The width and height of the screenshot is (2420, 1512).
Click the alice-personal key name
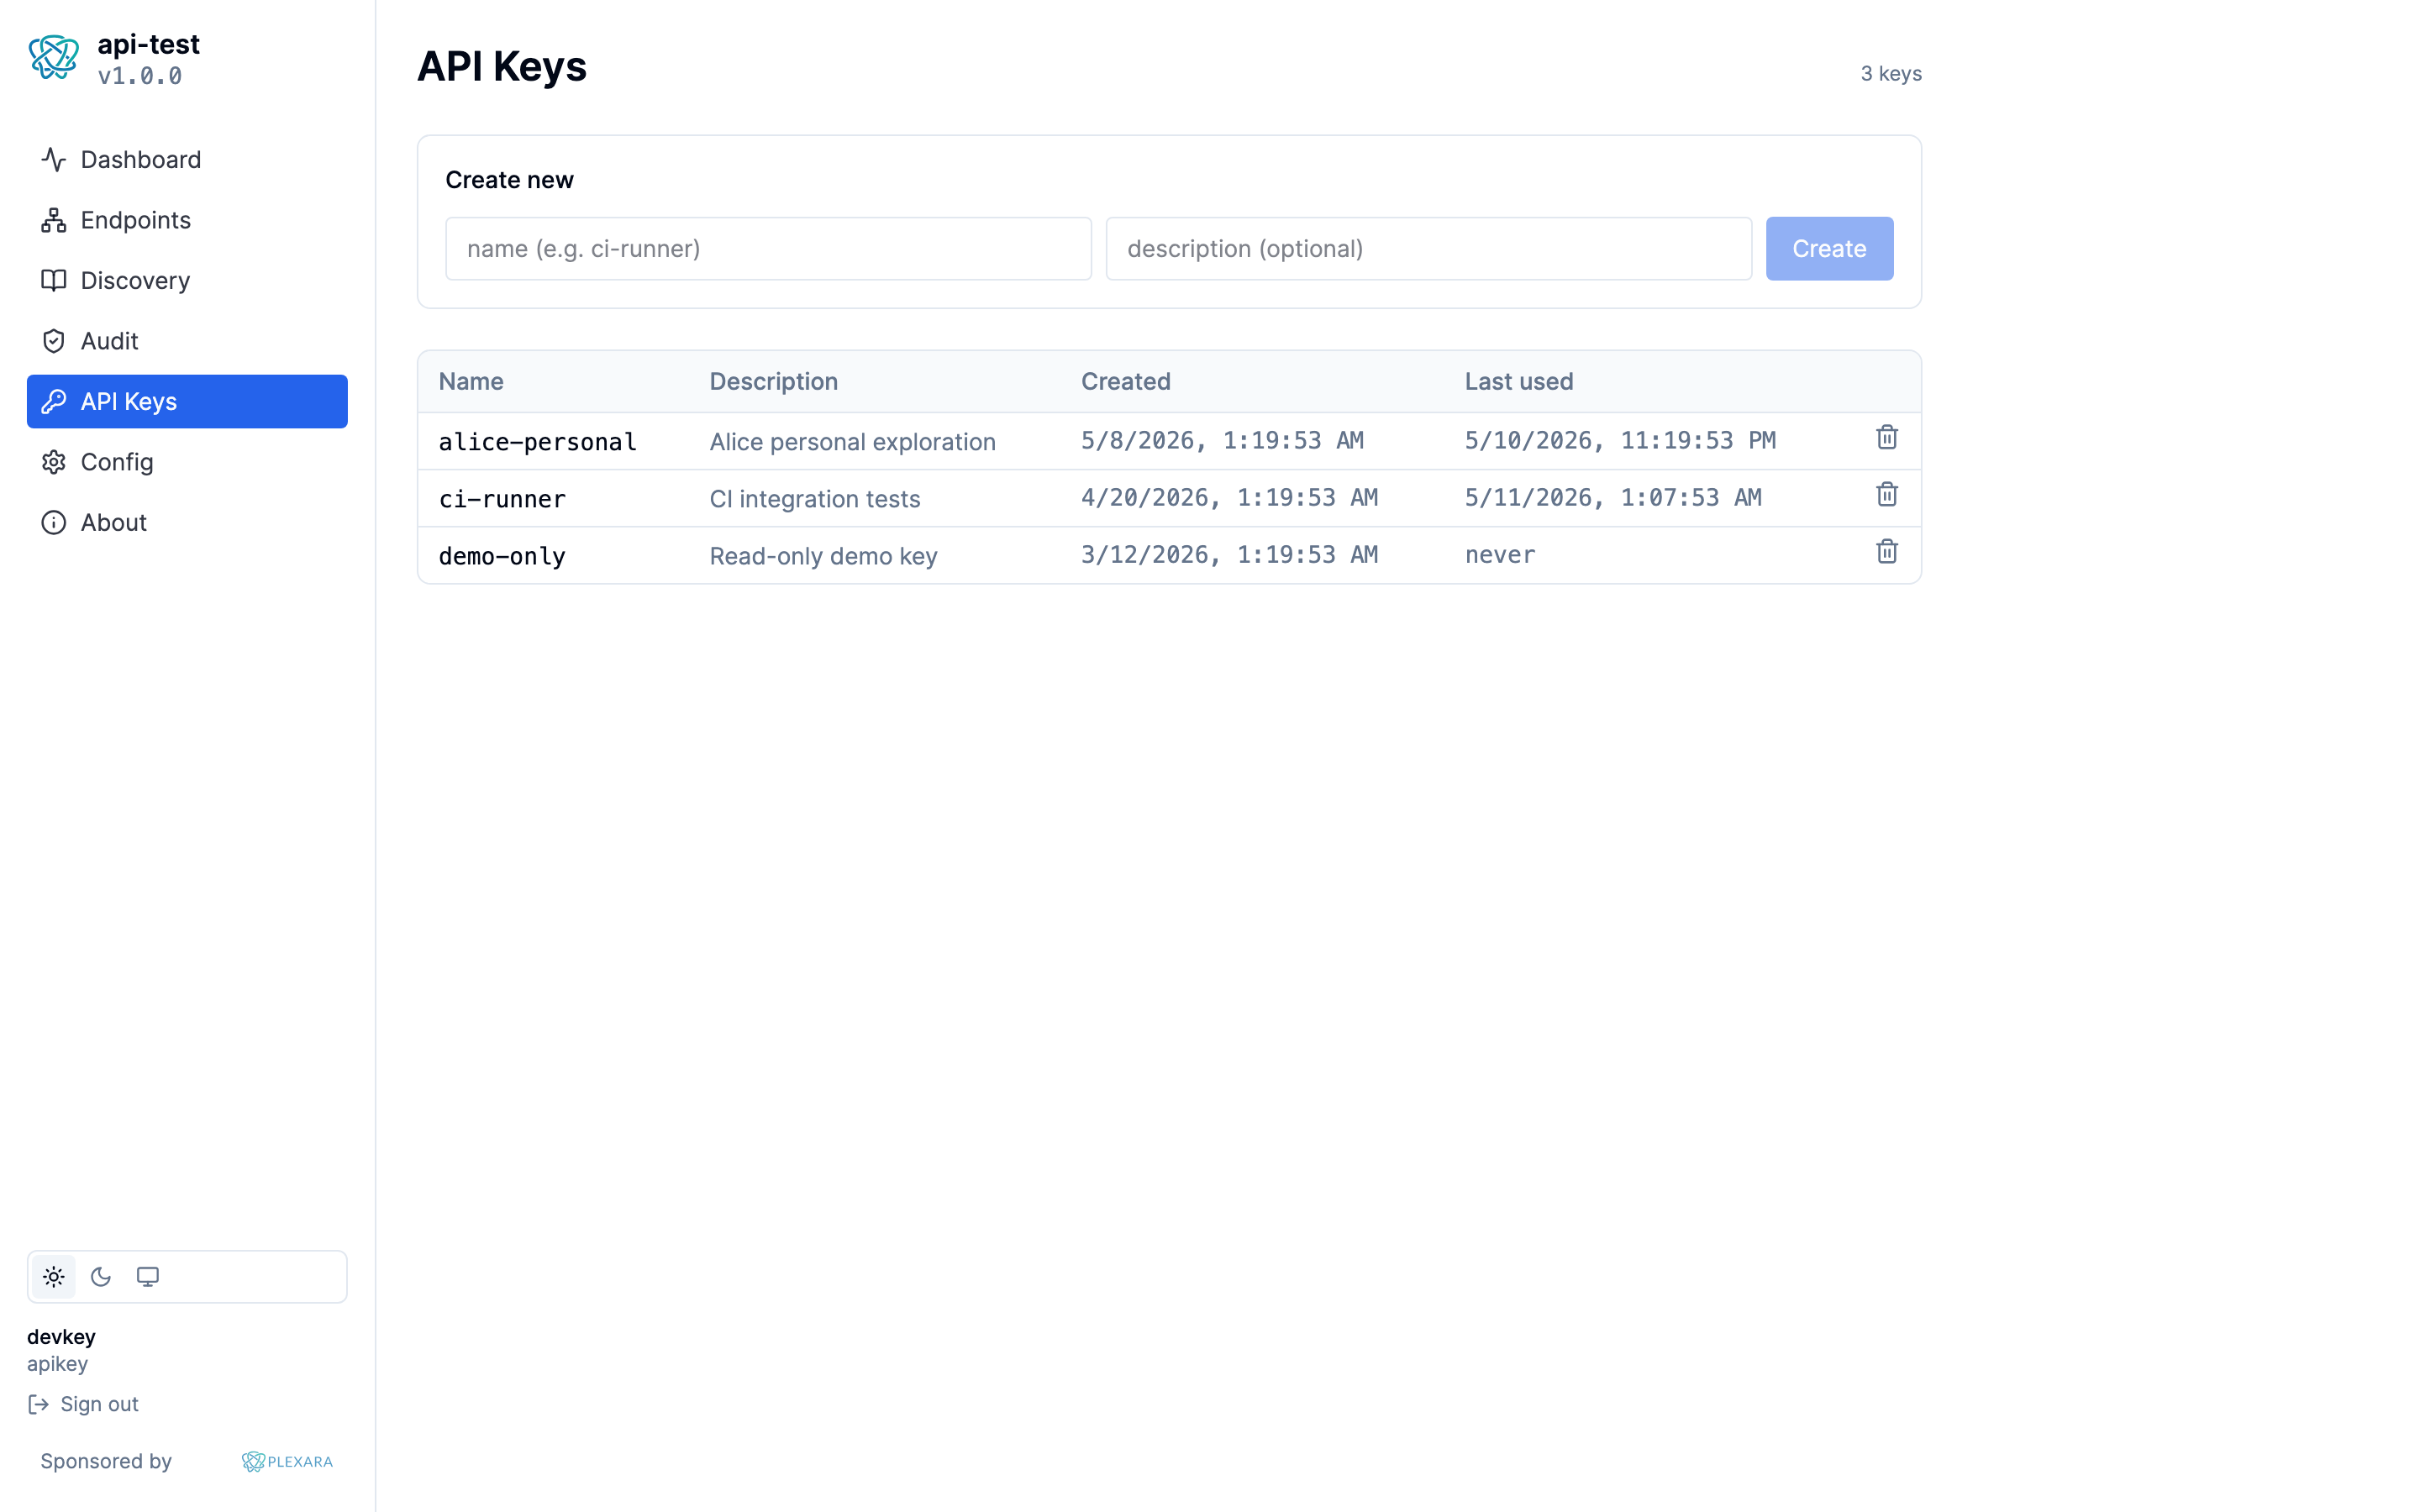point(537,442)
